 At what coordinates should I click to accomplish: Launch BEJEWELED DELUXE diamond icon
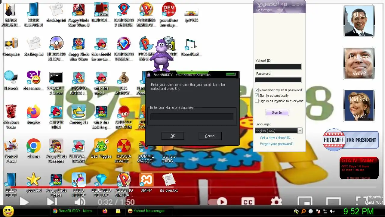coord(101,184)
